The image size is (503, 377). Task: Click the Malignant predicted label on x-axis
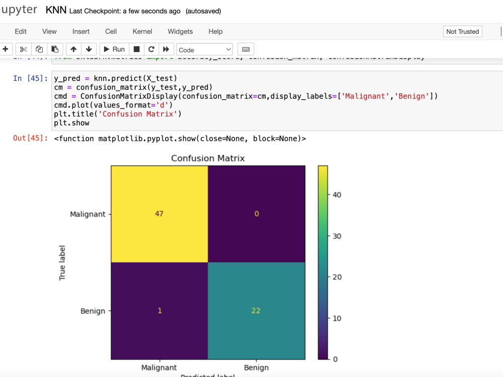coord(159,368)
